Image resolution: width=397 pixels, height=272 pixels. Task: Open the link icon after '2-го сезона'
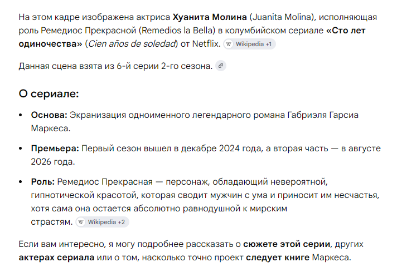(221, 66)
